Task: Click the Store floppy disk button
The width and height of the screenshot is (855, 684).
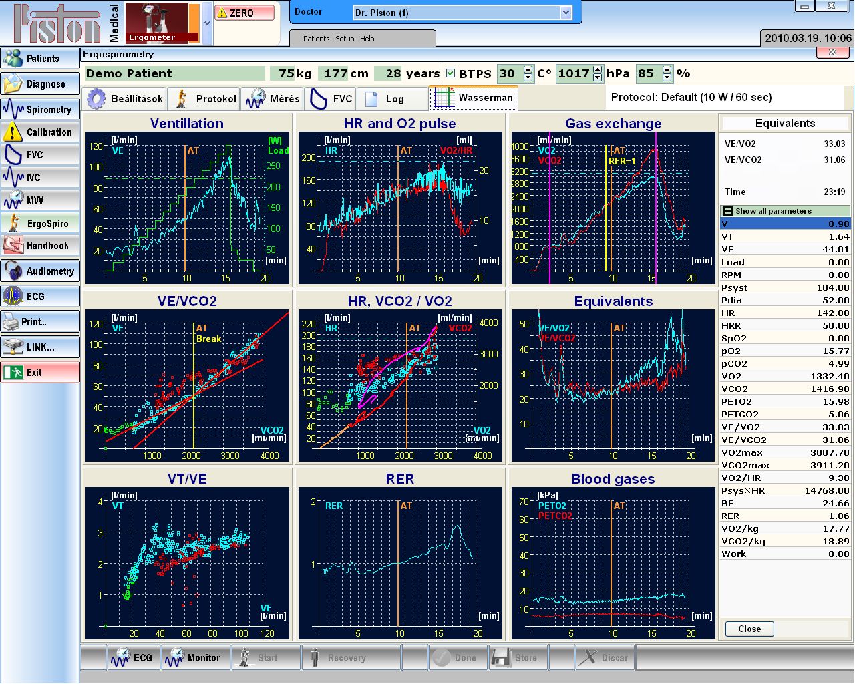Action: 517,657
